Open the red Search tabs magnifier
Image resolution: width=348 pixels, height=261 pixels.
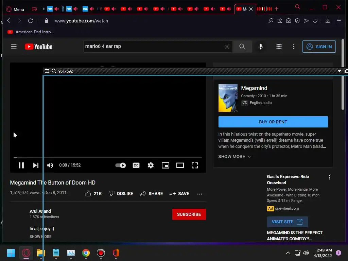pos(298,7)
